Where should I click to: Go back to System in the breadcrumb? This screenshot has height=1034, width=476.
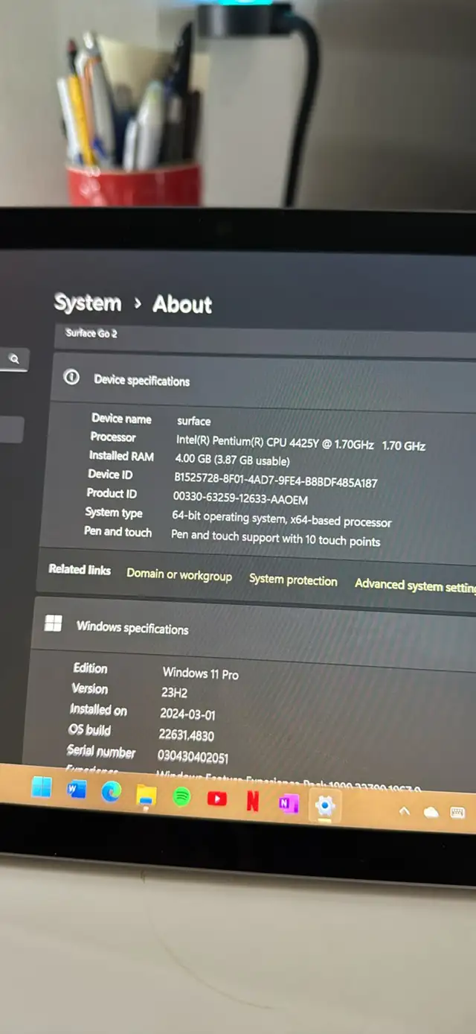87,303
